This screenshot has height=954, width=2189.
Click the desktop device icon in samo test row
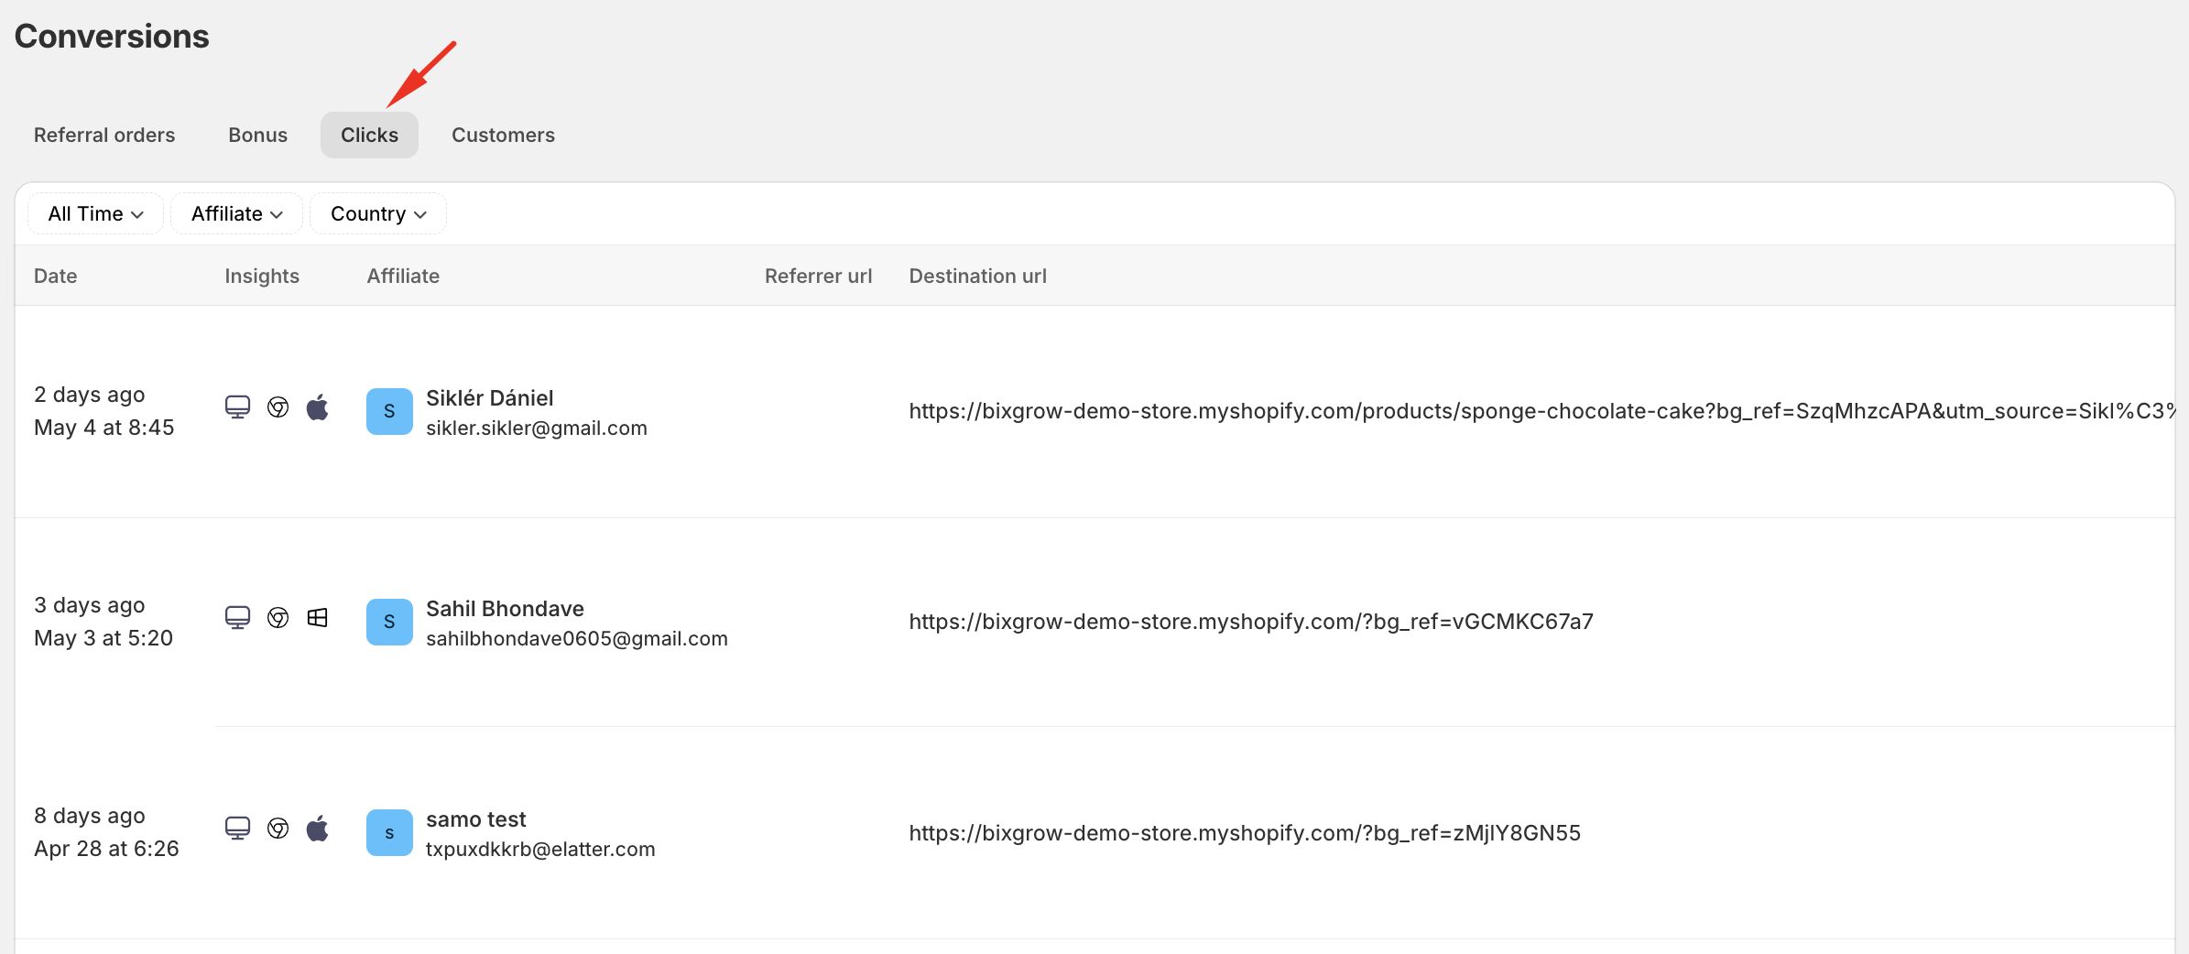point(237,829)
